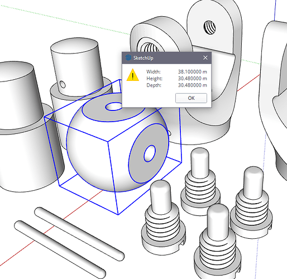
Task: Click the small hole in the stepped cylinder
Action: [63, 84]
